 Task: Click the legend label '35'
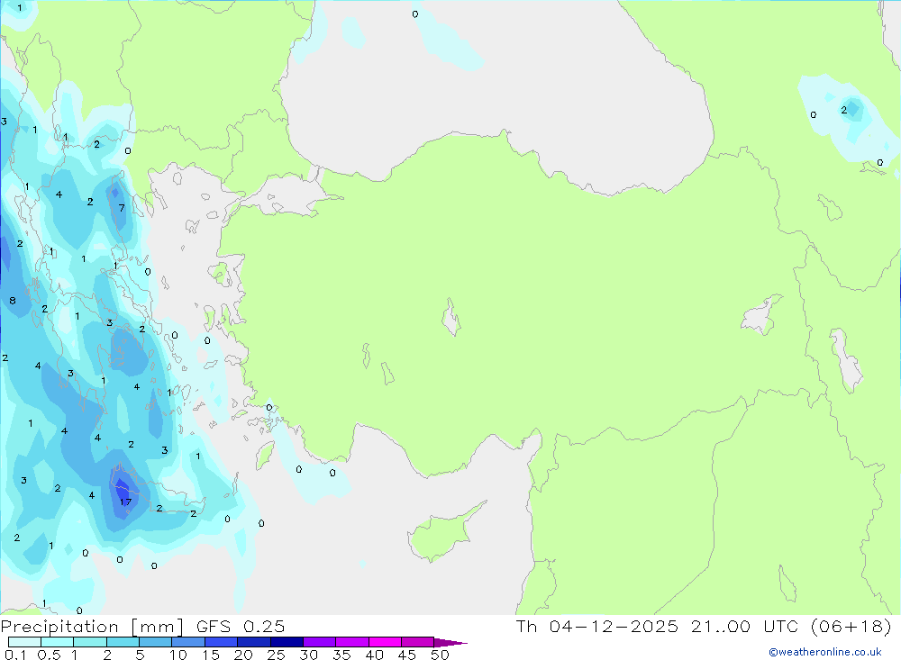[341, 655]
